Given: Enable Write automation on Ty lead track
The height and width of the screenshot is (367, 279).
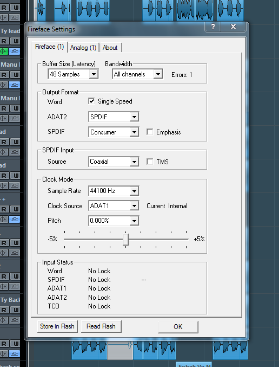Looking at the screenshot, I should point(15,41).
